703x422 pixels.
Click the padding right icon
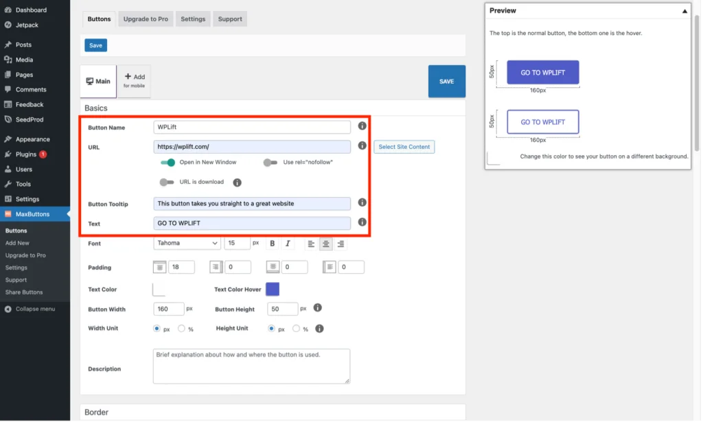click(216, 268)
